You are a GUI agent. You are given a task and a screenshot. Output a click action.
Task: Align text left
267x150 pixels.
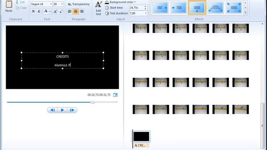coord(70,11)
